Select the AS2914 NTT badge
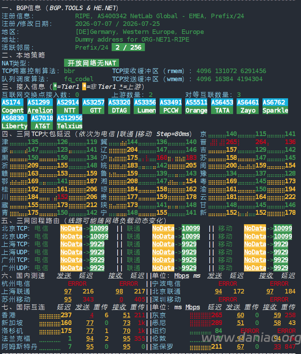This screenshot has height=354, width=301. pyautogui.click(x=68, y=106)
